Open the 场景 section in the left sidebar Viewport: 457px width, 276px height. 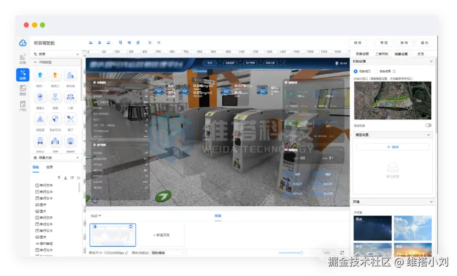tap(23, 59)
